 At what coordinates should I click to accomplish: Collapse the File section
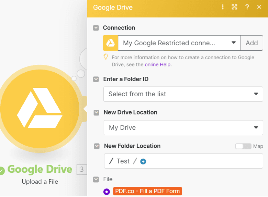pos(96,180)
